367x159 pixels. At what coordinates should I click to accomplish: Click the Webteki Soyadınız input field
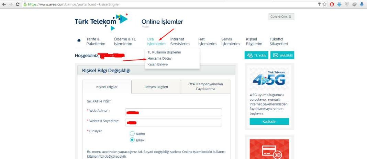coord(174,122)
